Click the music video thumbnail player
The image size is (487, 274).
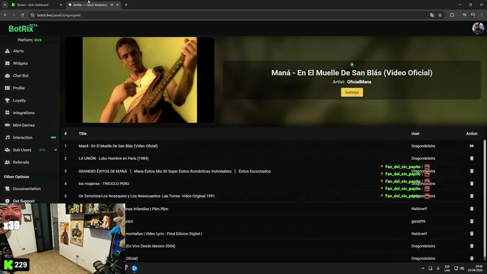coord(140,80)
